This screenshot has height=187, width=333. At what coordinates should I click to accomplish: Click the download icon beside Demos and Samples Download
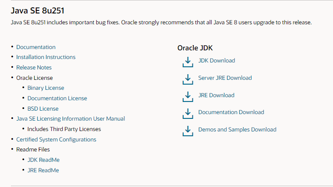(188, 131)
